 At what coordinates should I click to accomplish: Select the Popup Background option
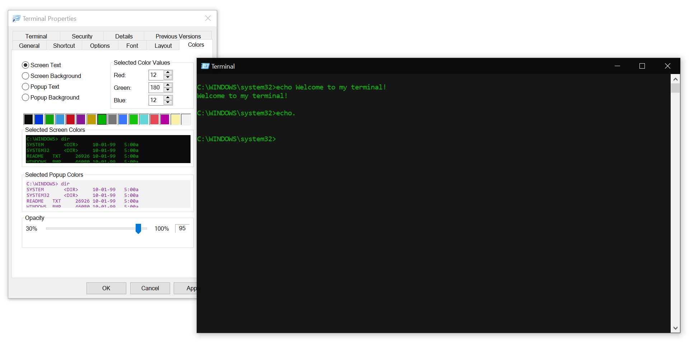tap(25, 97)
